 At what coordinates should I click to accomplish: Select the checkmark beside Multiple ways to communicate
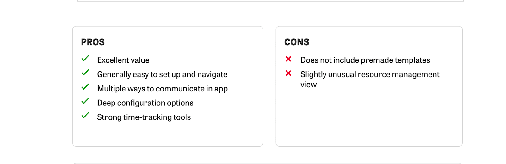coord(85,87)
